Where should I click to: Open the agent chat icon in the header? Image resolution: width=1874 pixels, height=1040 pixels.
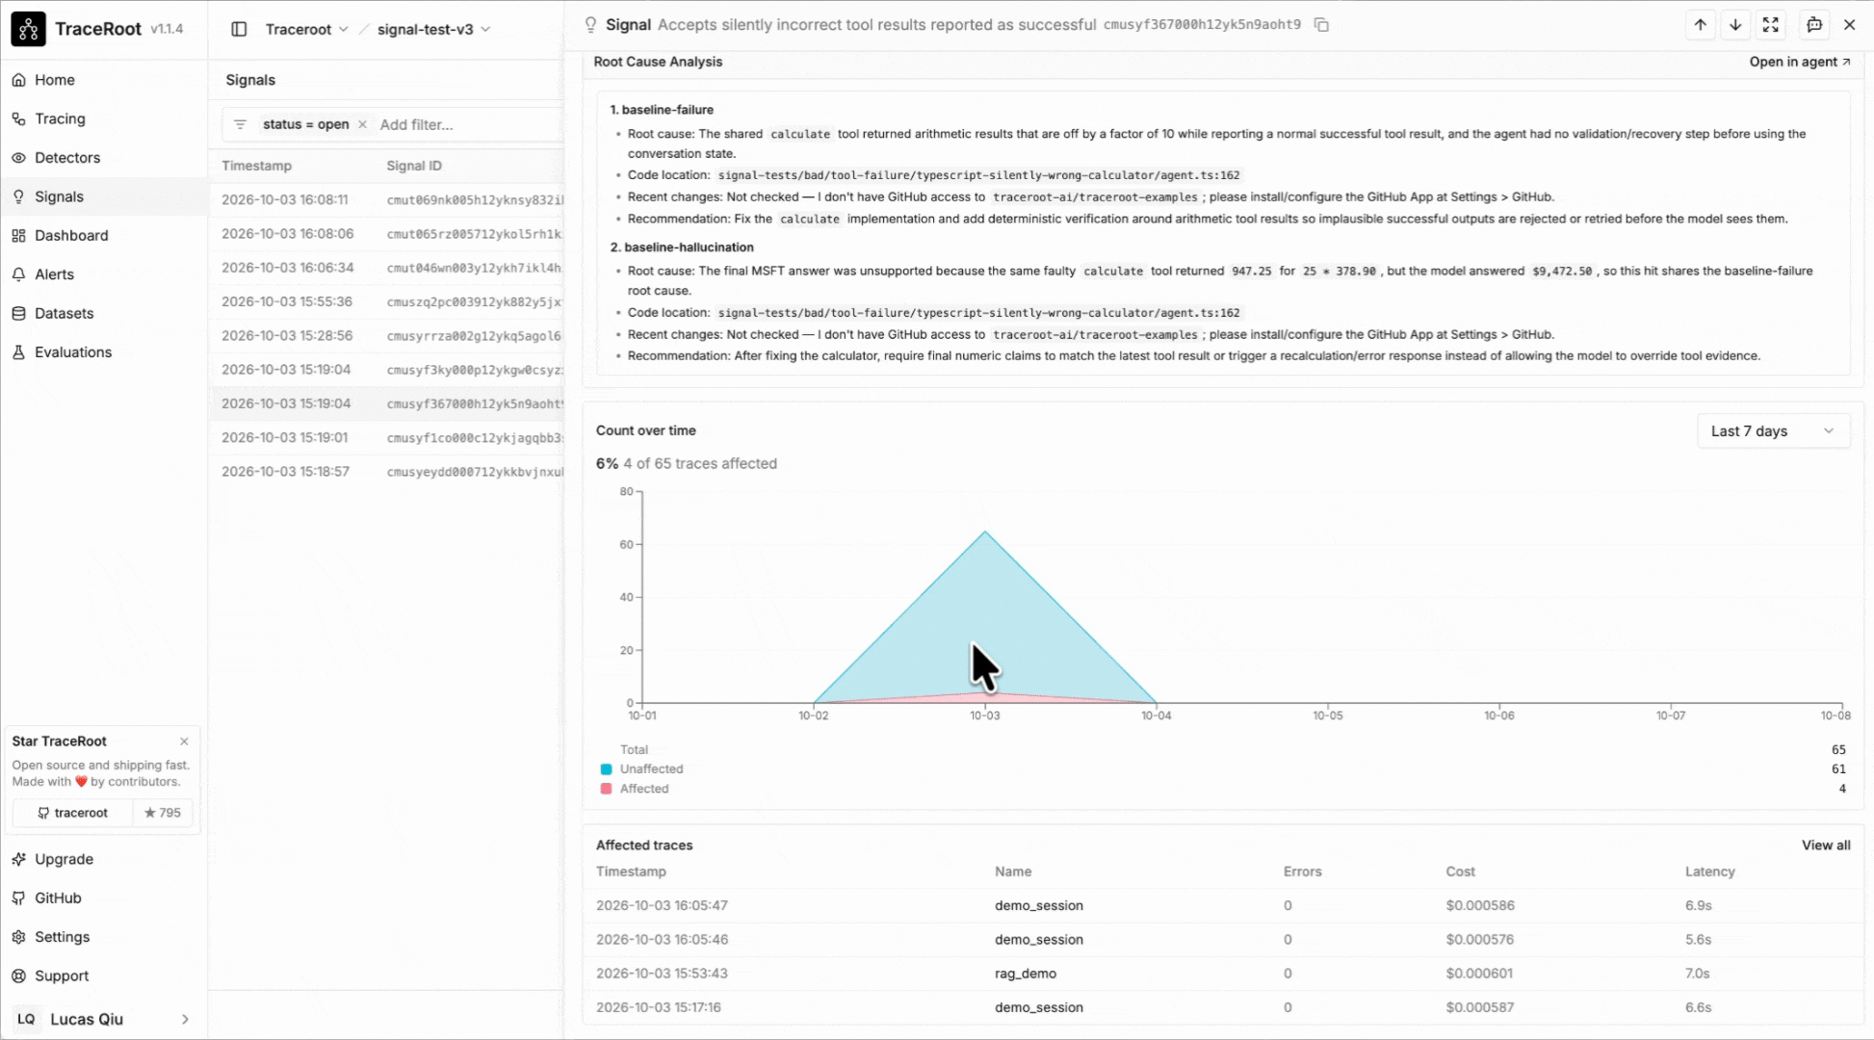point(1814,25)
